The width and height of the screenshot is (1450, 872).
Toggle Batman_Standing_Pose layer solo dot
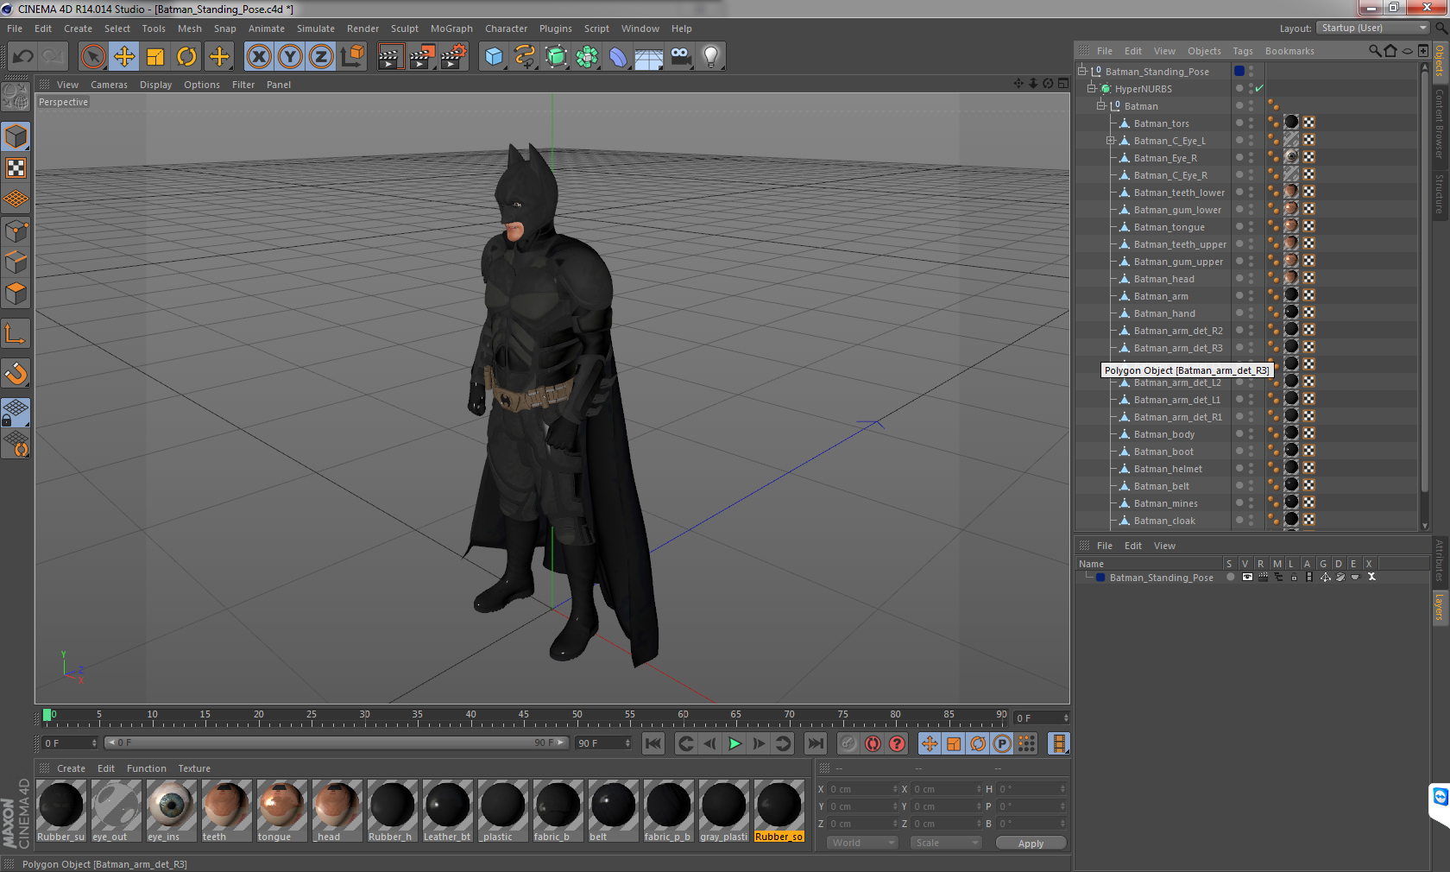(x=1230, y=577)
